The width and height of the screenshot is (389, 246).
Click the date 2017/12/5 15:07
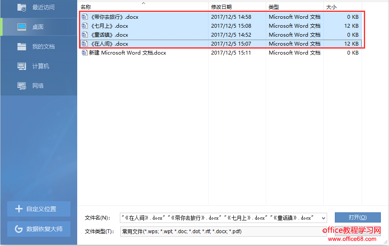231,43
